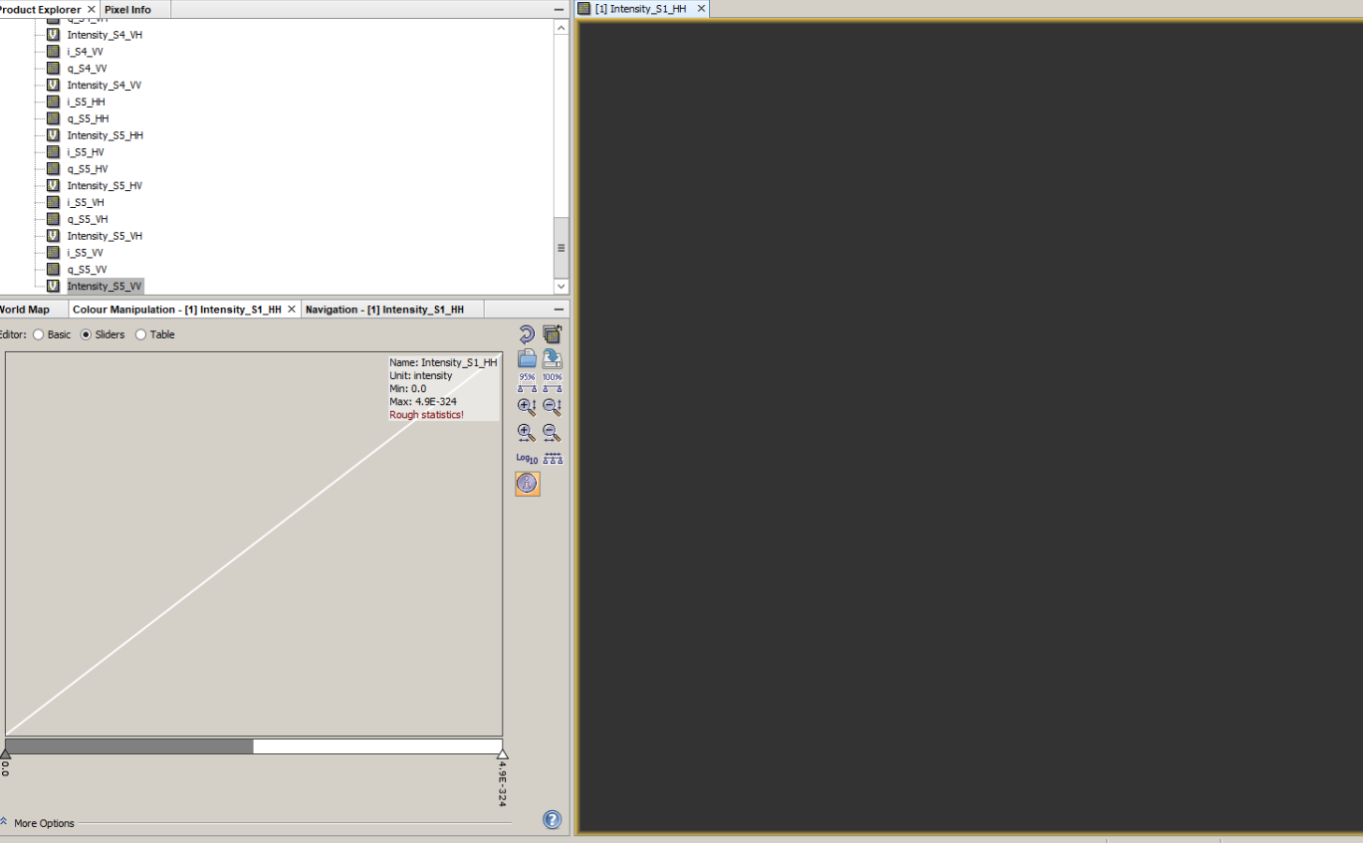
Task: Zoom in vertically on histogram
Action: click(x=527, y=406)
